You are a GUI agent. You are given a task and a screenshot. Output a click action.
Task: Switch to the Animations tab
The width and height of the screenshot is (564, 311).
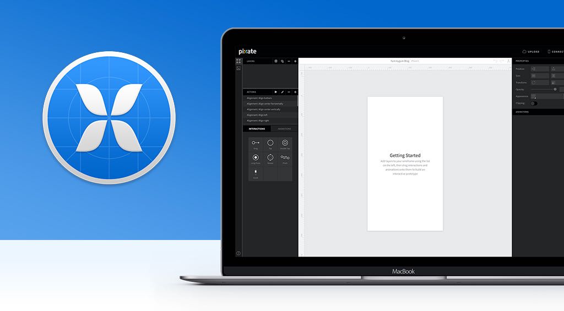click(284, 129)
